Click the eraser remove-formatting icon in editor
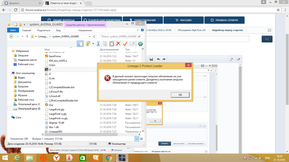This screenshot has height=162, width=289. 231,59
